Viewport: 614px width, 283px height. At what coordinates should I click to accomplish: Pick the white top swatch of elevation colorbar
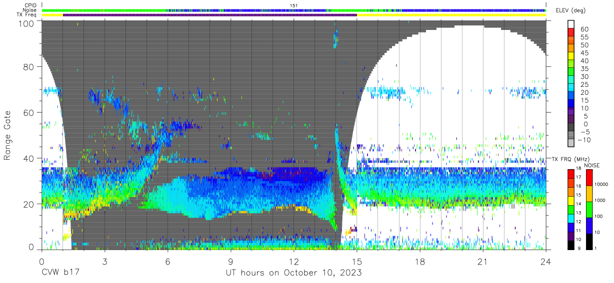(x=571, y=24)
